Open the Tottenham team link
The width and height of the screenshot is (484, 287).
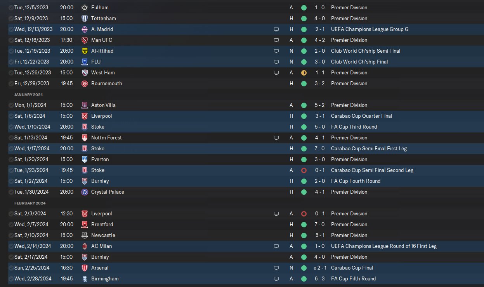(103, 18)
